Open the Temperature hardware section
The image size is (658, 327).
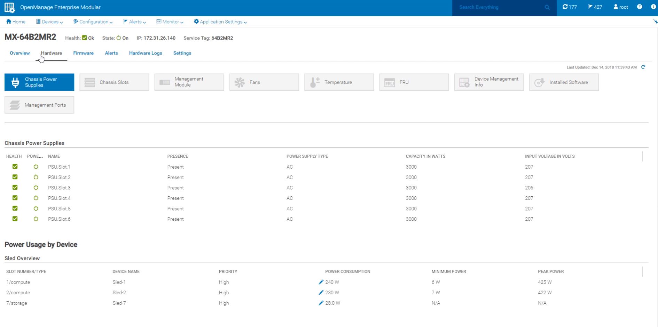[x=339, y=82]
